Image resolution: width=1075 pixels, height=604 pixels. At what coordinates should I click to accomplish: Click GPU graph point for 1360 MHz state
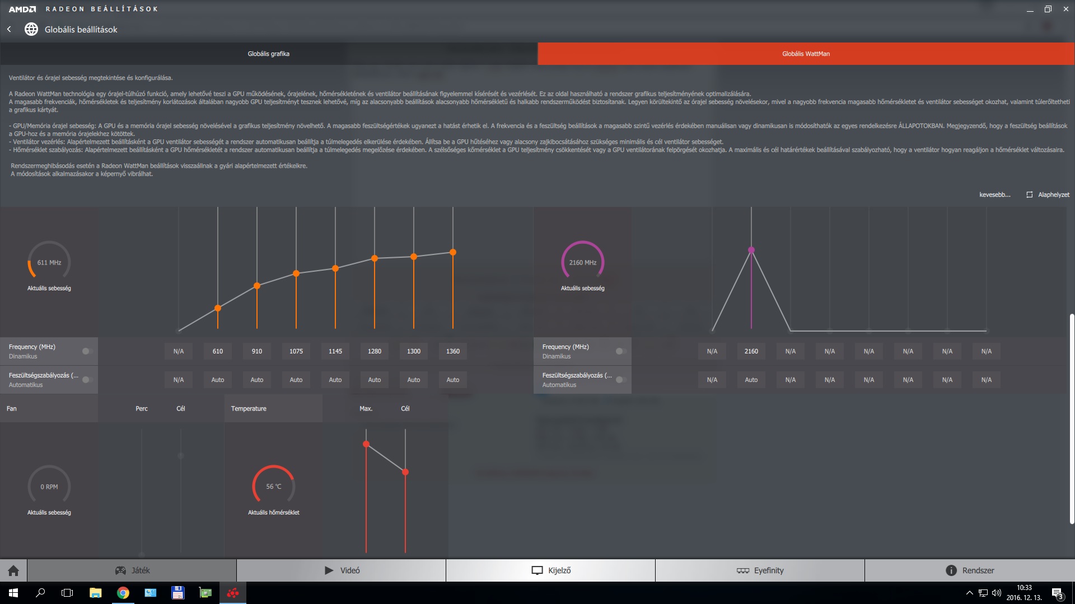click(x=453, y=252)
